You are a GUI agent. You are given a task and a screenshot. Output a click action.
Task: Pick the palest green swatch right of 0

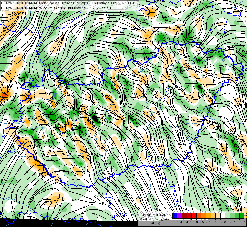[228, 216]
